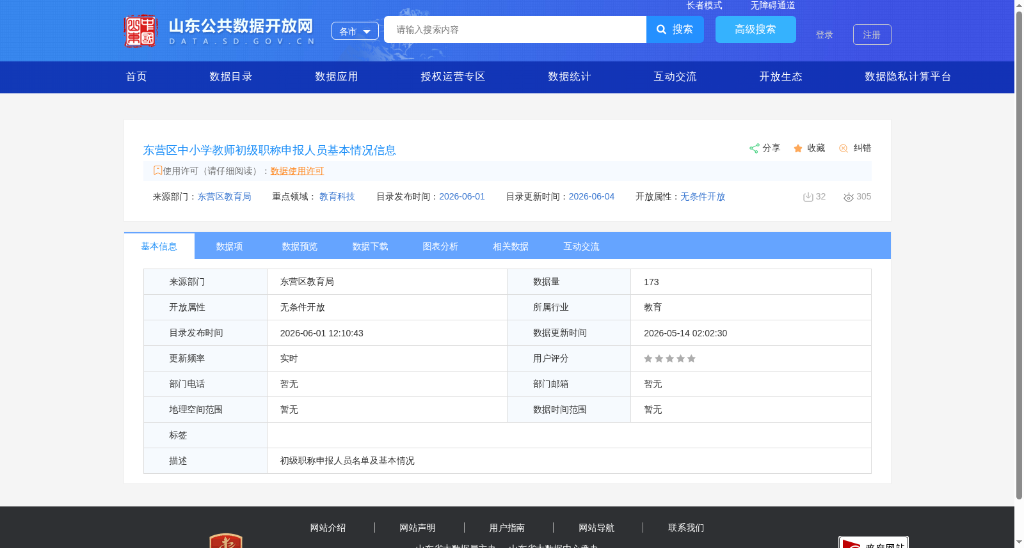Screen dimensions: 1024x548
Task: Click the 高级搜索 advanced search button
Action: 756,29
